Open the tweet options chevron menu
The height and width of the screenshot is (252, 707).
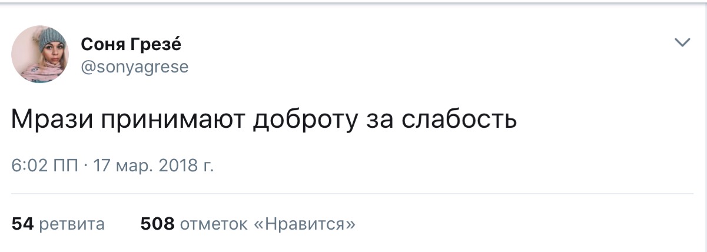click(x=682, y=42)
